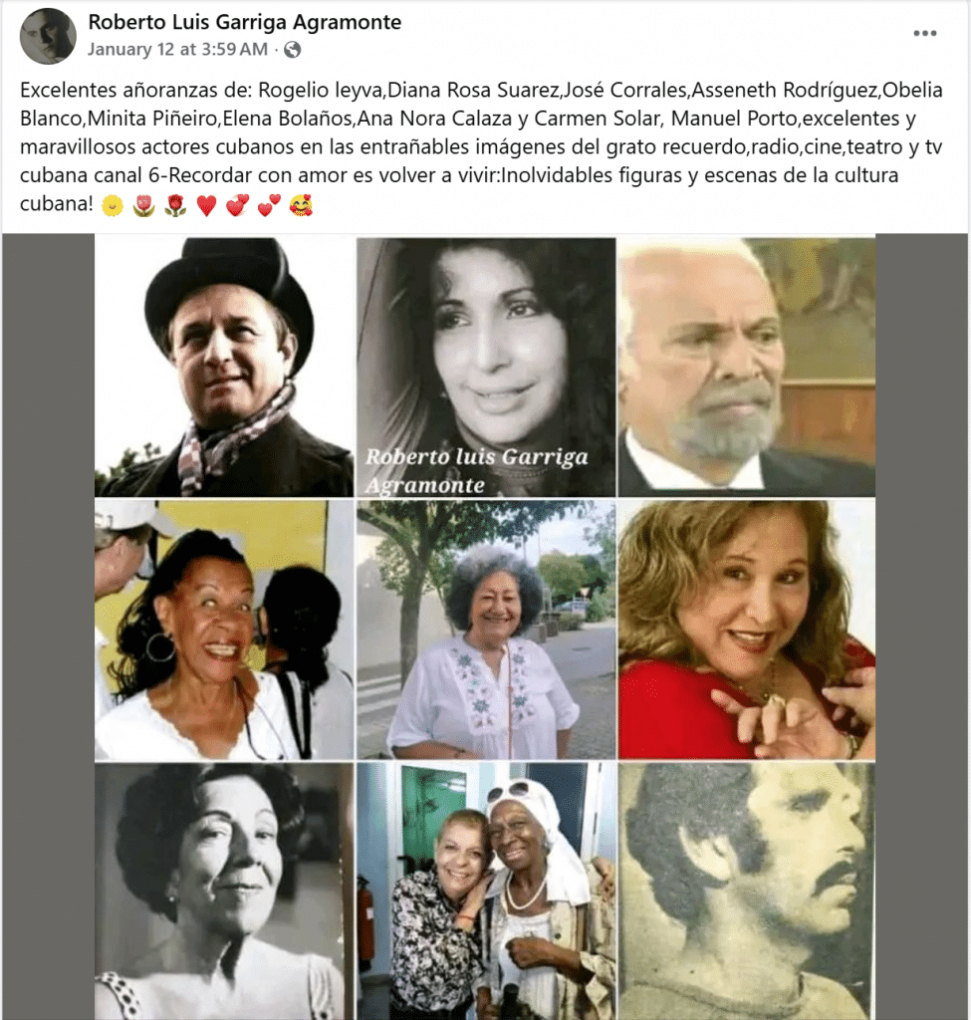Open the January 12 at 3:59 AM timestamp

[x=177, y=50]
